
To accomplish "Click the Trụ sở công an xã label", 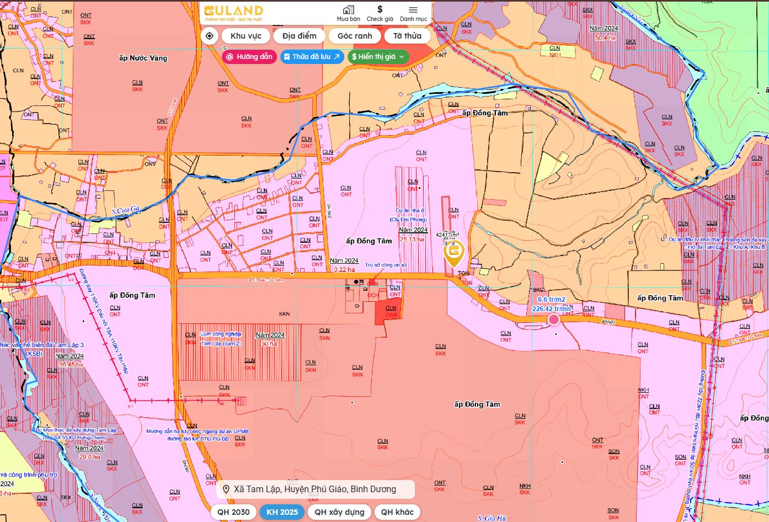I will 386,265.
